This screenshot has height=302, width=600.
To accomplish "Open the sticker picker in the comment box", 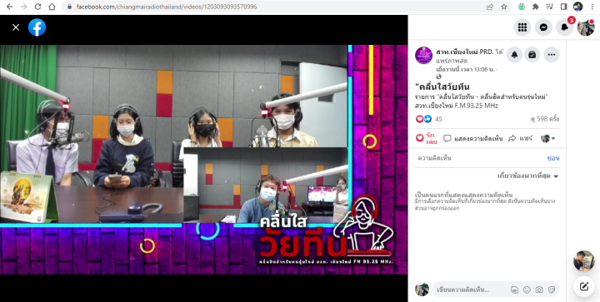I will point(552,290).
